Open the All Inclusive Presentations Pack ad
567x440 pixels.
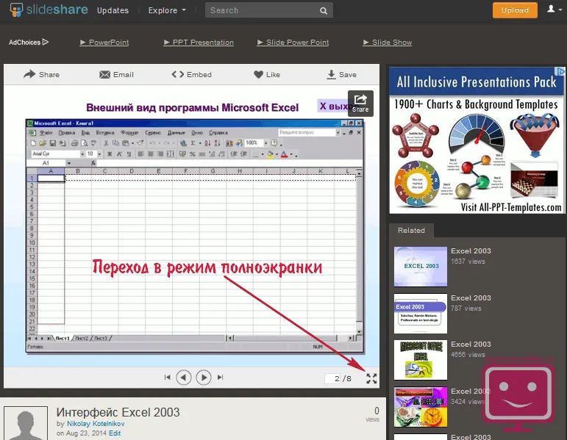tap(477, 140)
